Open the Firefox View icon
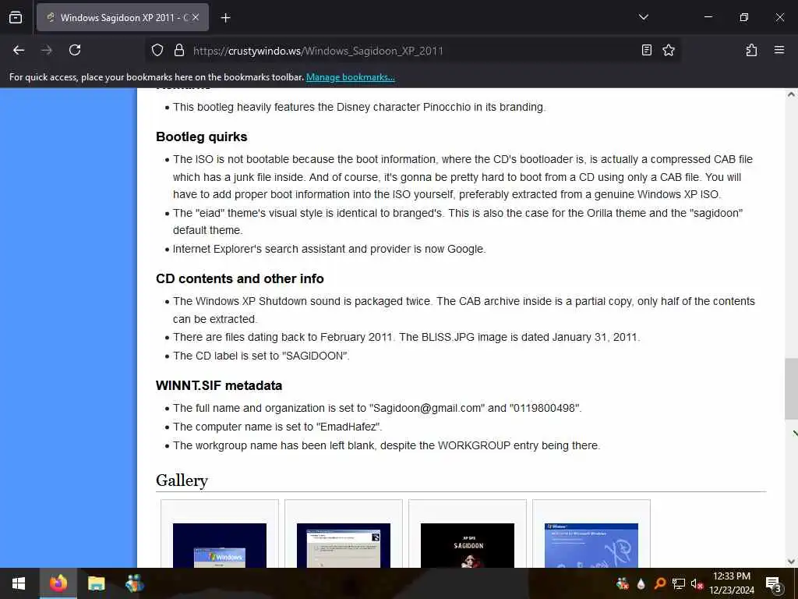Viewport: 798px width, 599px height. 16,17
